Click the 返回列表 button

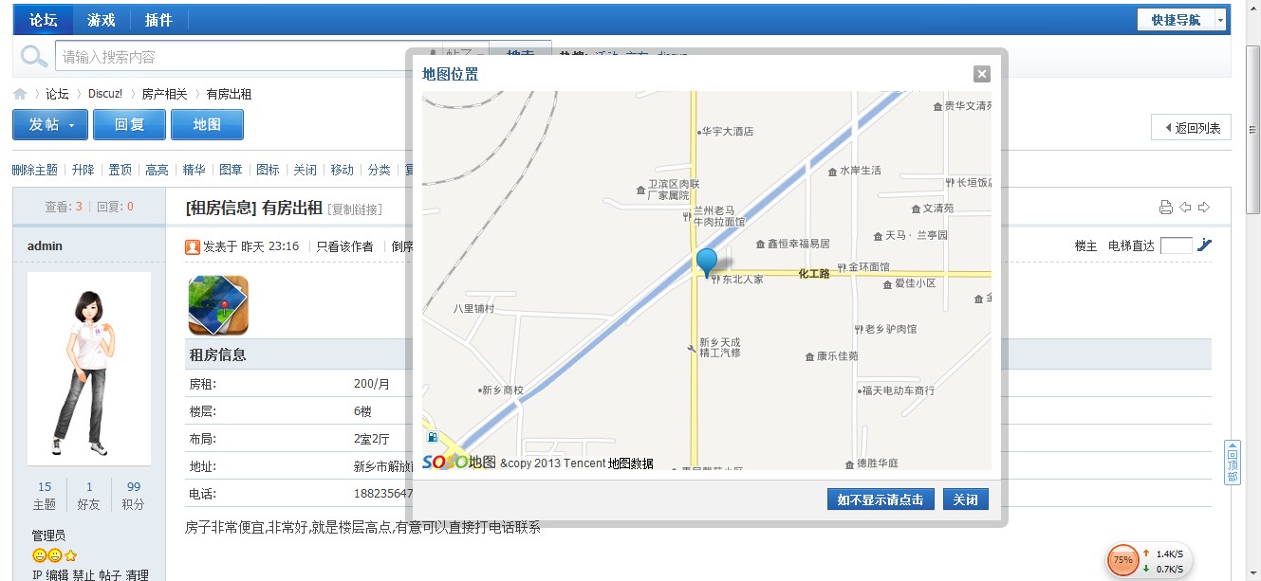(1192, 128)
